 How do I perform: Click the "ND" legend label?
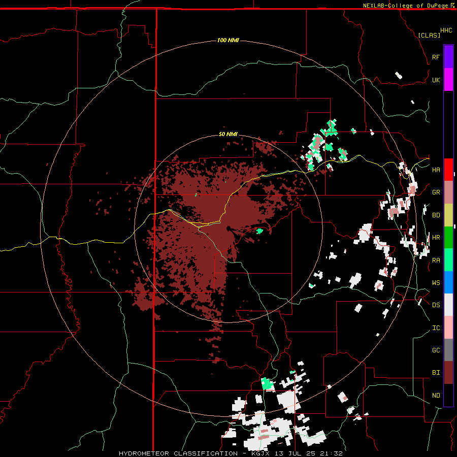pyautogui.click(x=436, y=395)
